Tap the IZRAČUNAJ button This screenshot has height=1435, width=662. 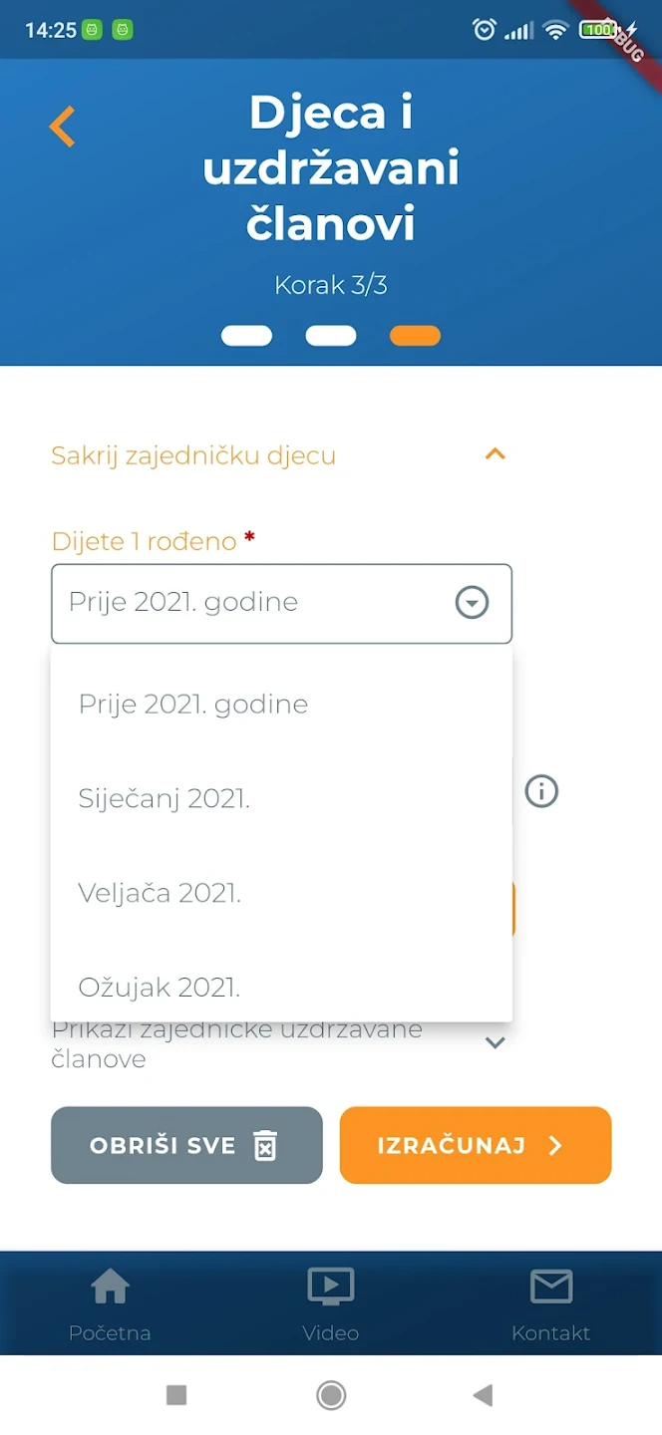[x=476, y=1145]
